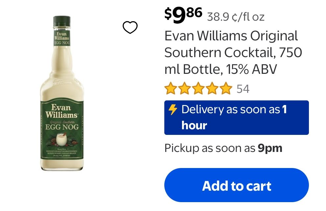Add the Evan Williams item to cart
Viewport: 326px width, 211px height.
pyautogui.click(x=236, y=185)
